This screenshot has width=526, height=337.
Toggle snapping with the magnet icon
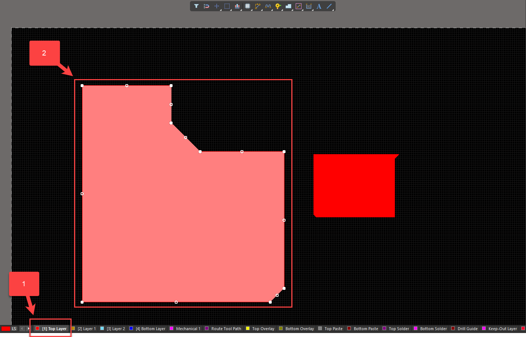(206, 6)
